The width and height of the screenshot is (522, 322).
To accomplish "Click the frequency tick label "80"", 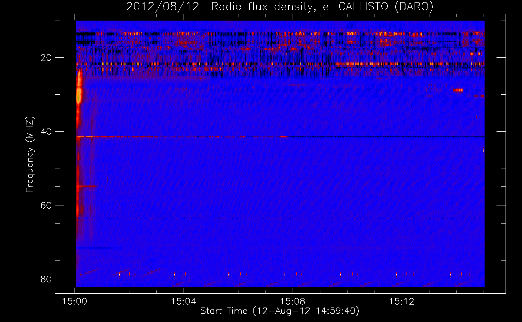I will 46,279.
